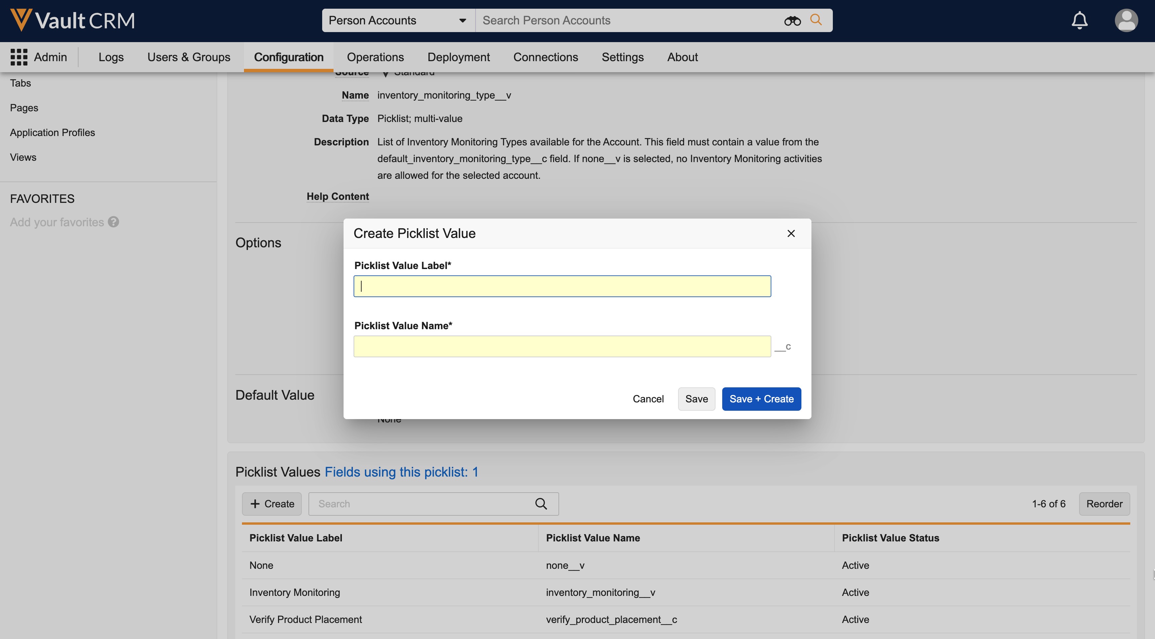Click the Reorder button
This screenshot has height=639, width=1155.
pos(1104,504)
